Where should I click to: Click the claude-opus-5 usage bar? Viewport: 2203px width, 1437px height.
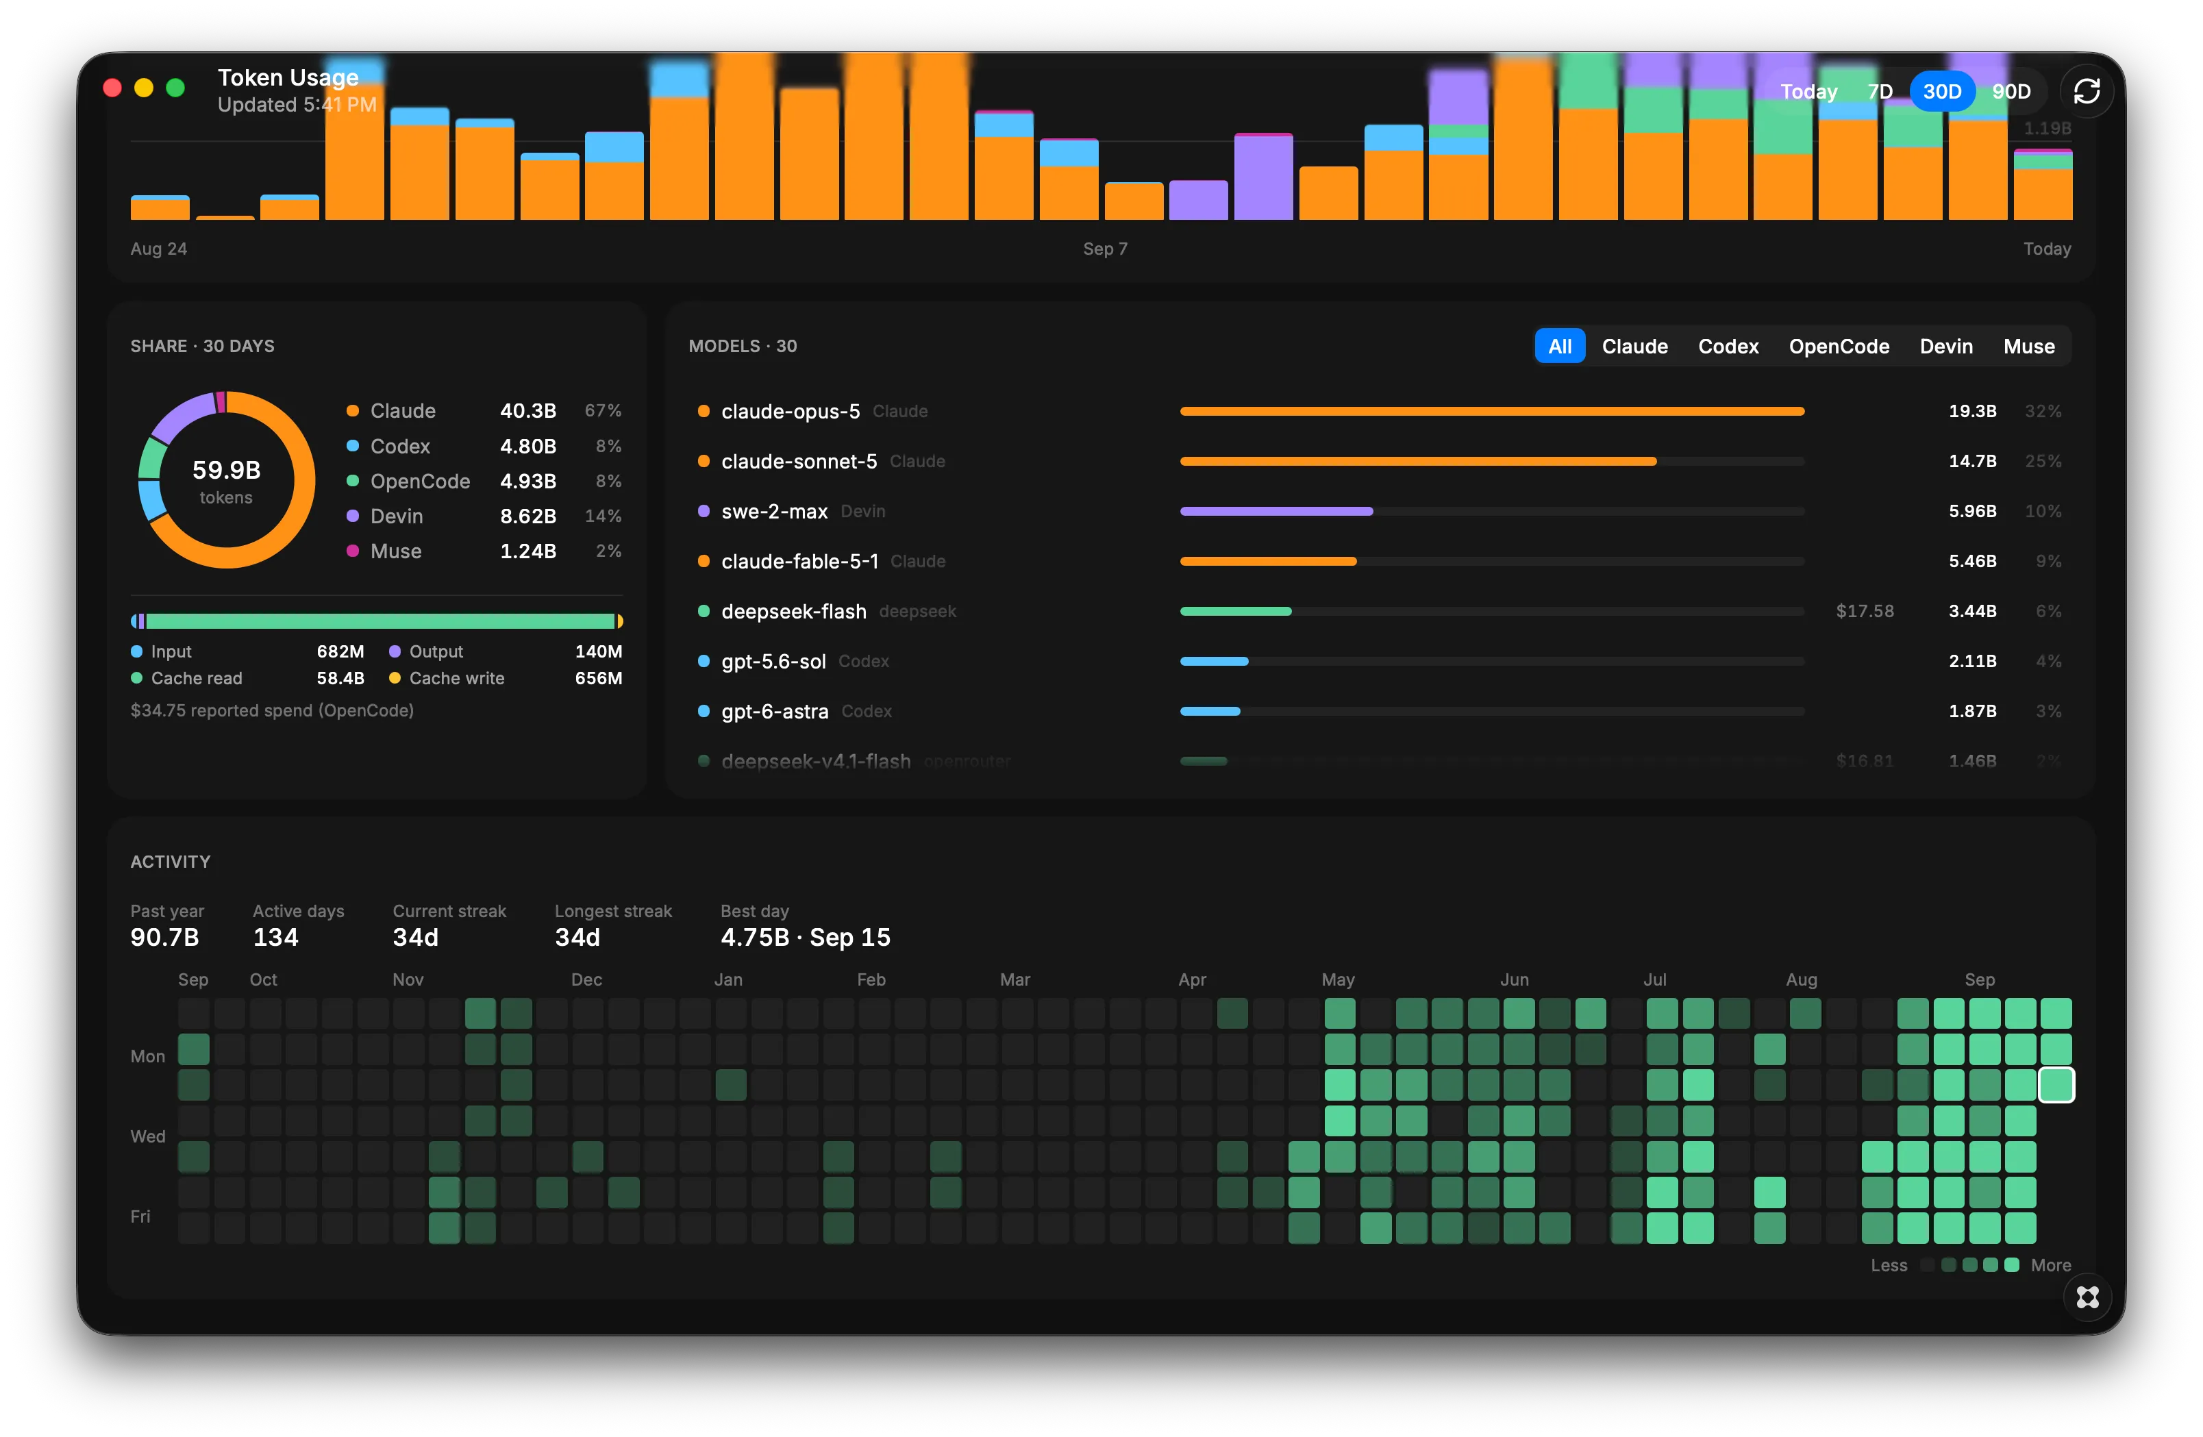(x=1491, y=411)
